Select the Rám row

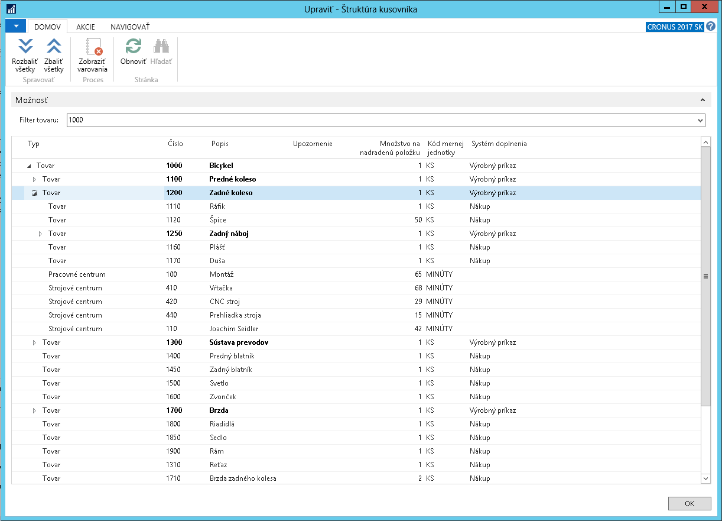[x=356, y=451]
